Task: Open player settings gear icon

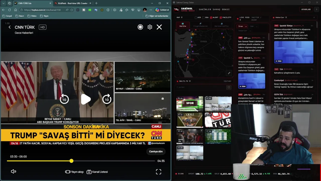Action: 150,27
